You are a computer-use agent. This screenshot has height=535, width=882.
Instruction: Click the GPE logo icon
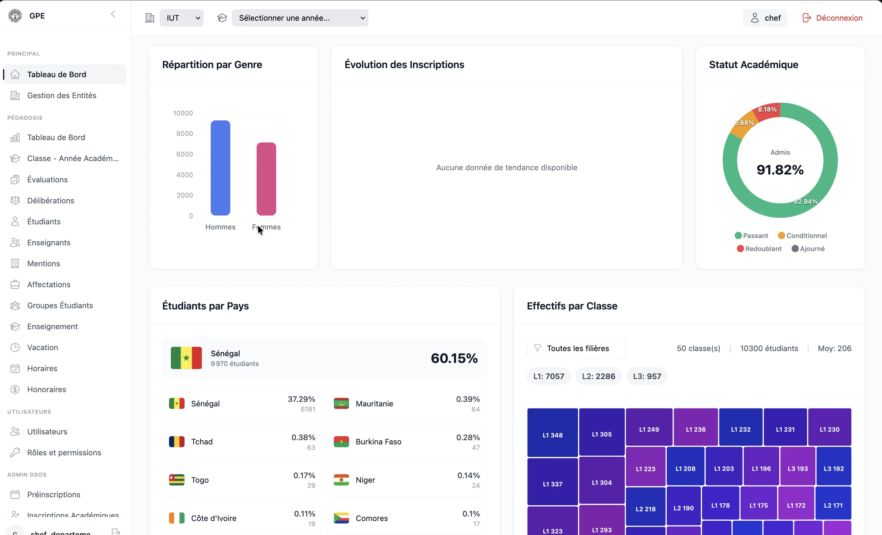click(x=15, y=16)
